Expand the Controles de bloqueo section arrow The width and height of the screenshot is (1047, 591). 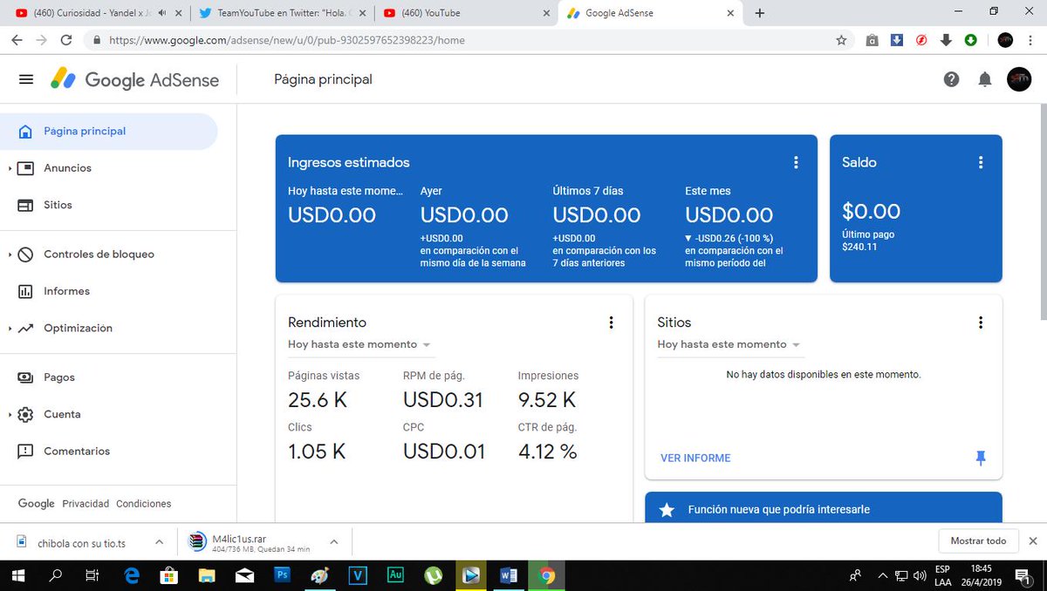[x=10, y=255]
